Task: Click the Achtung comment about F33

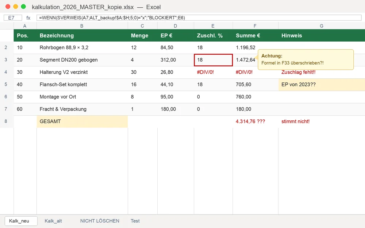Action: coord(306,59)
